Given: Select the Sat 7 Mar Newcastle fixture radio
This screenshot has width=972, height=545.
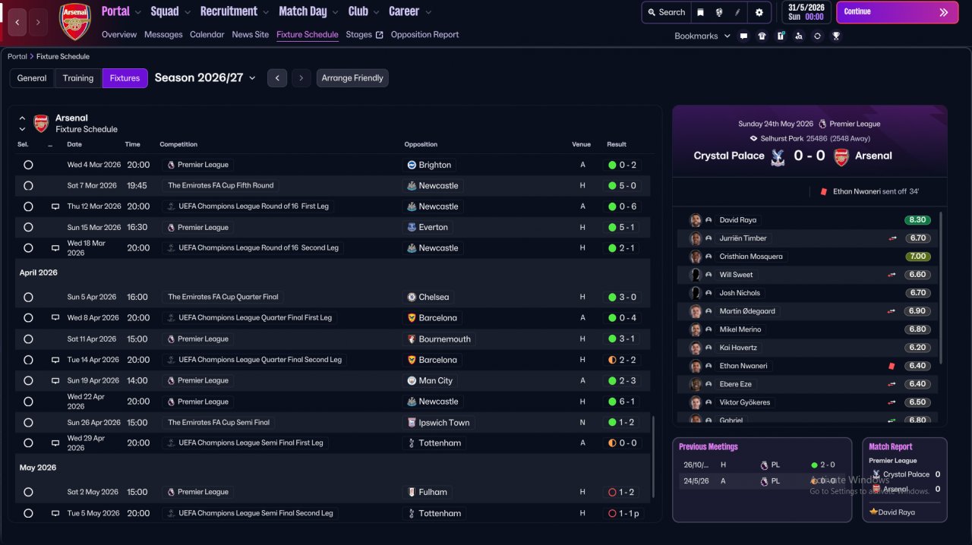Looking at the screenshot, I should click(28, 185).
